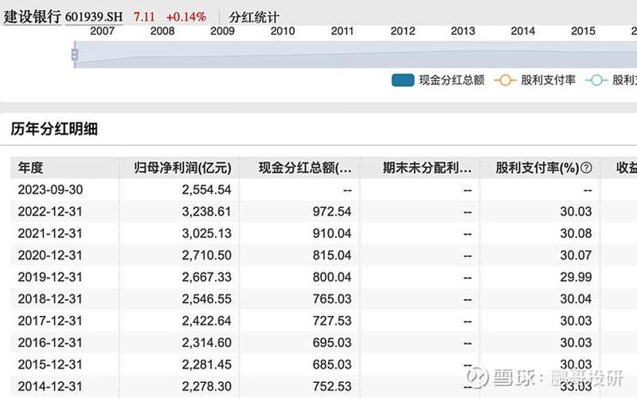The height and width of the screenshot is (398, 637).
Task: Click dividend total 695.03
Action: point(332,343)
